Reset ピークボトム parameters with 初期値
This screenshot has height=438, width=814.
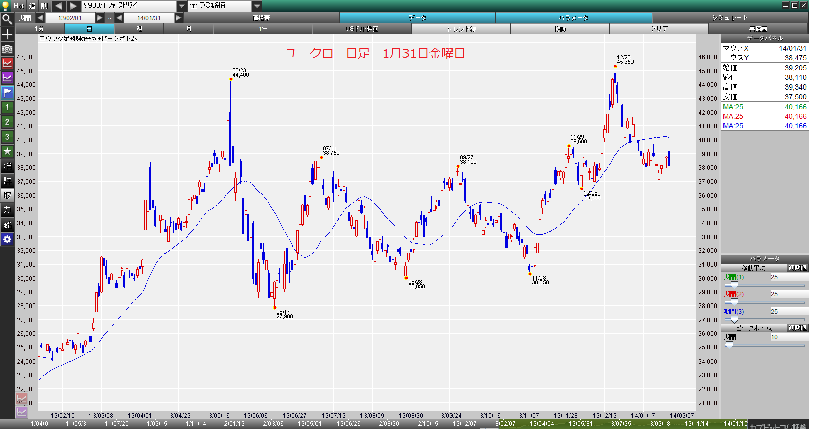pos(797,328)
